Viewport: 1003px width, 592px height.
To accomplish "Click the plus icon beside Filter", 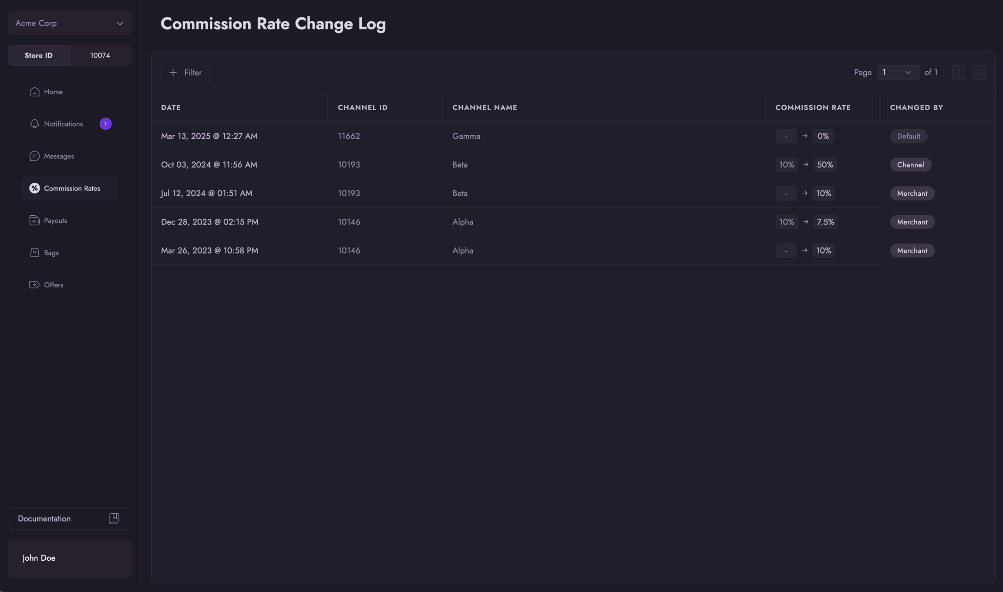I will point(173,73).
